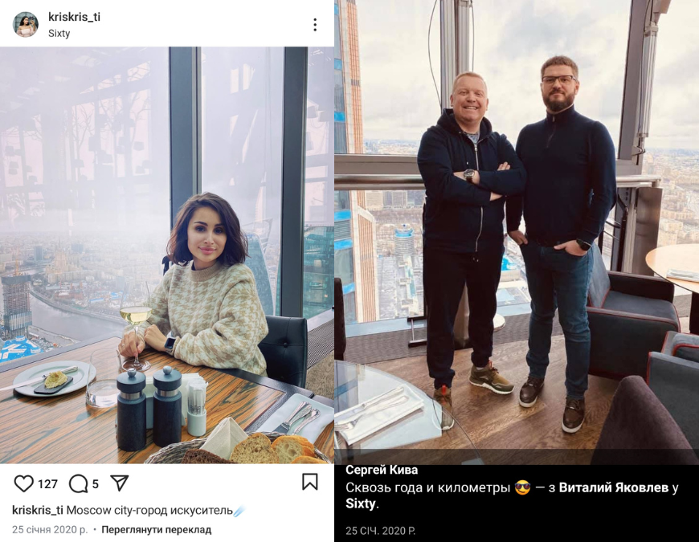
Task: Like the post with the heart icon
Action: tap(23, 483)
